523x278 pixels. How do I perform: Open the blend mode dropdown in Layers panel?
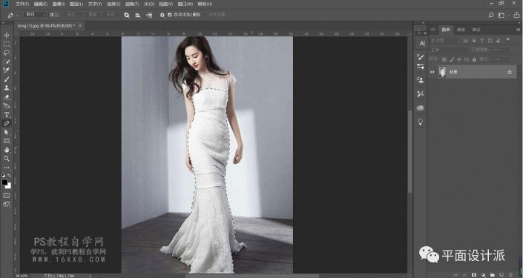449,50
